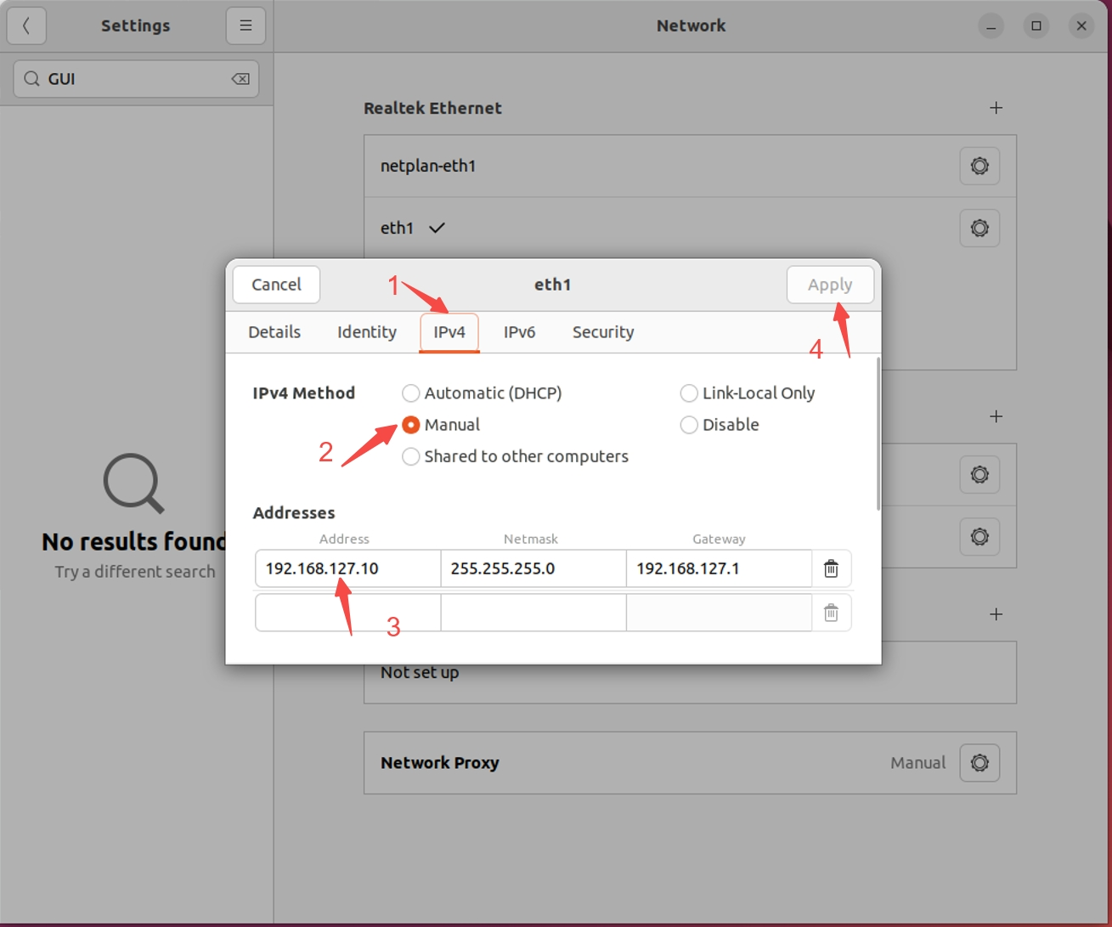The image size is (1112, 927).
Task: Cancel the eth1 dialog
Action: click(276, 285)
